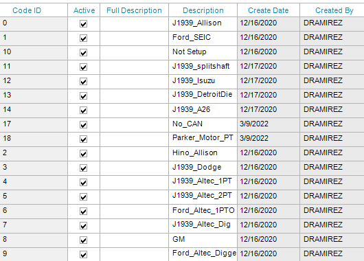Edit the J1939_splitshaft description cell

tap(203, 67)
